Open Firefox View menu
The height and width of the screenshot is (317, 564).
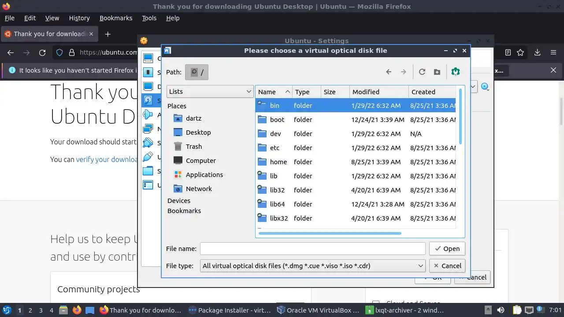click(52, 18)
